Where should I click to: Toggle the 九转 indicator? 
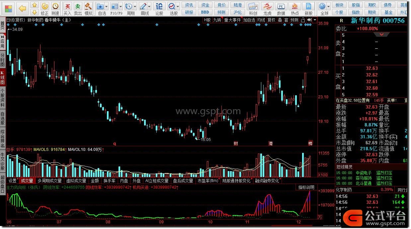click(x=217, y=20)
